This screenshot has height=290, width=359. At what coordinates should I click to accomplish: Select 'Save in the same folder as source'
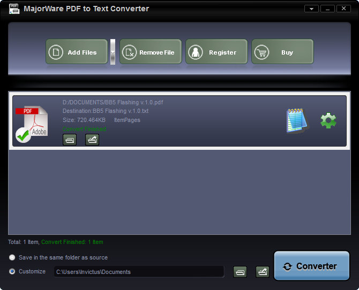pyautogui.click(x=12, y=257)
